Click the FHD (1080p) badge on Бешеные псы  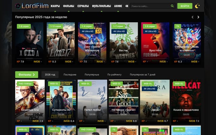(x=25, y=84)
